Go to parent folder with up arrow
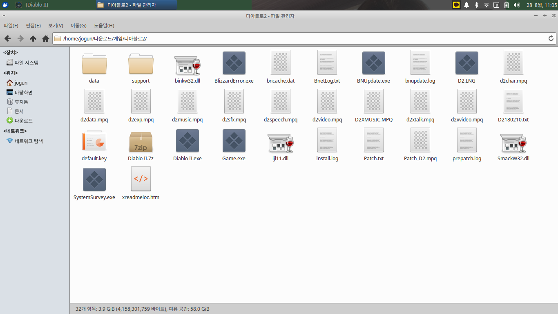Viewport: 558px width, 314px height. tap(33, 38)
